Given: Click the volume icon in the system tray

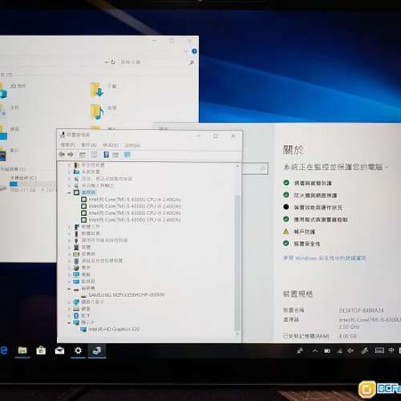Looking at the screenshot, I should coord(350,350).
